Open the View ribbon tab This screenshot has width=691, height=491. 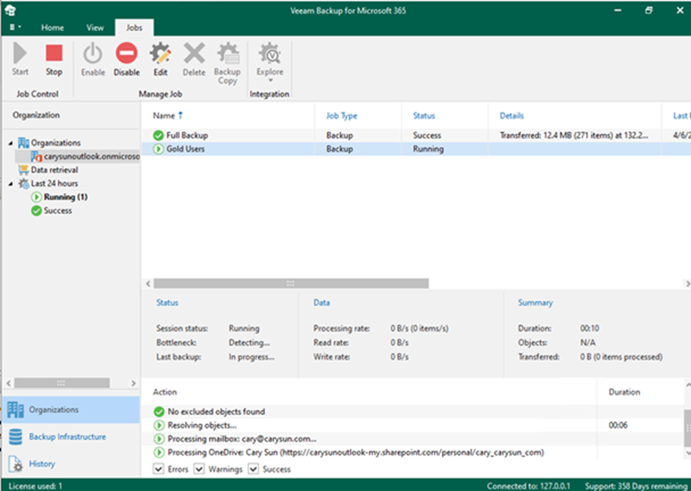(95, 27)
